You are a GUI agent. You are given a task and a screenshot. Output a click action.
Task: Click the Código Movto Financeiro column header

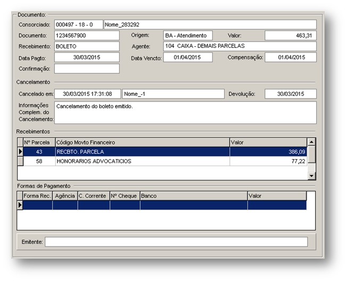[x=143, y=142]
